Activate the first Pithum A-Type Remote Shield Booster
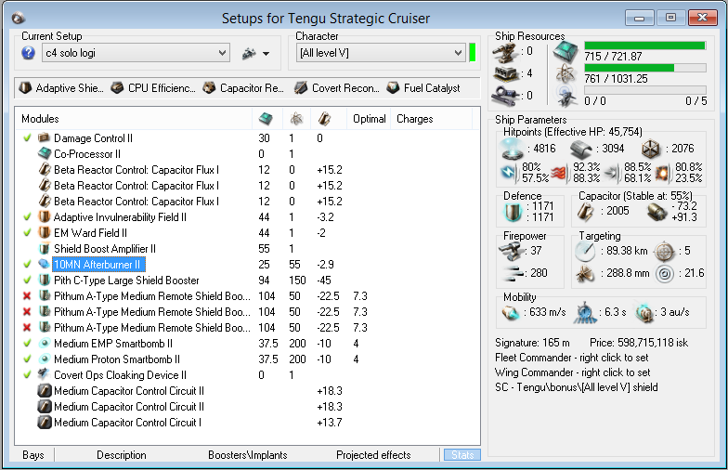Screen dimensions: 728x470 [27, 295]
